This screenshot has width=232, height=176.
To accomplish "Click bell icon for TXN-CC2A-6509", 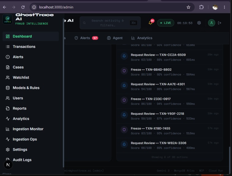I will pyautogui.click(x=124, y=56).
